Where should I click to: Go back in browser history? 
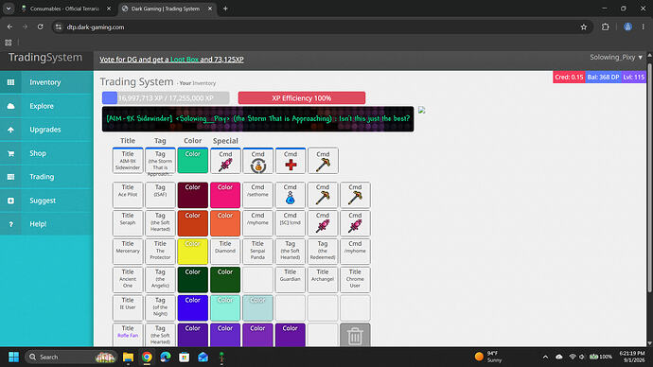point(9,27)
